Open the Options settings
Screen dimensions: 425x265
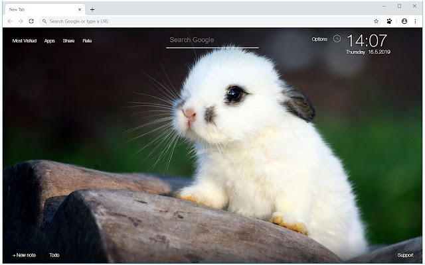pos(319,39)
